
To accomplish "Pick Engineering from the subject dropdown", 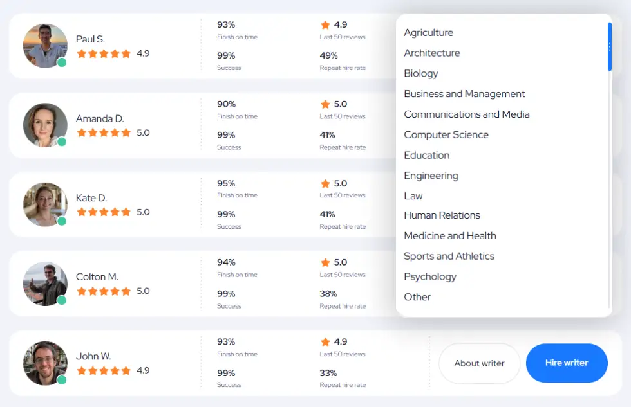I will pos(431,176).
